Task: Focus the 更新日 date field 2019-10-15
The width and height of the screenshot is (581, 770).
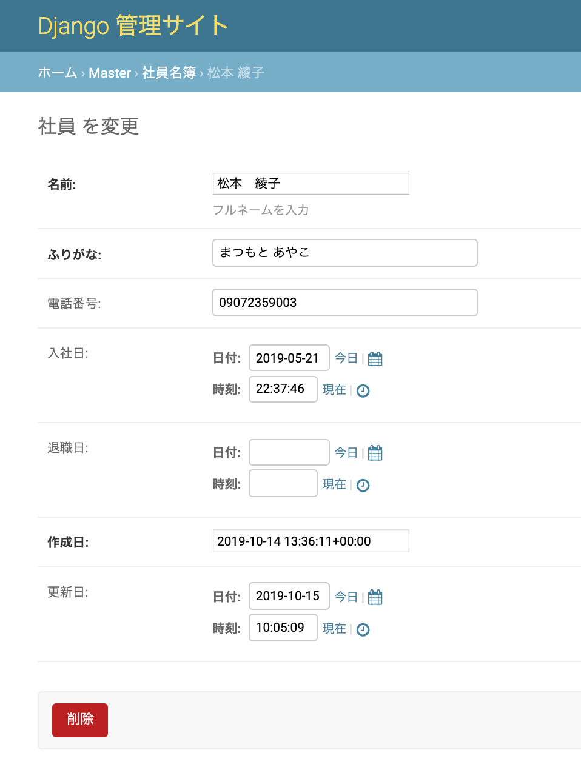Action: 289,596
